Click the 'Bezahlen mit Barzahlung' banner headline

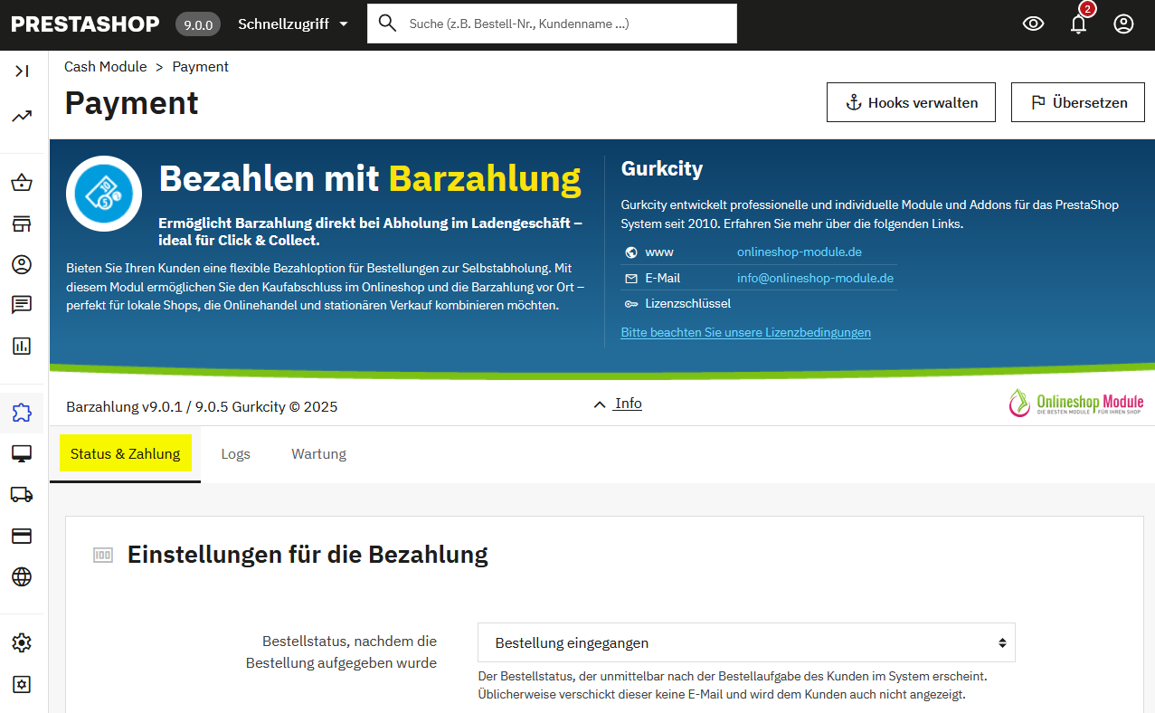370,178
